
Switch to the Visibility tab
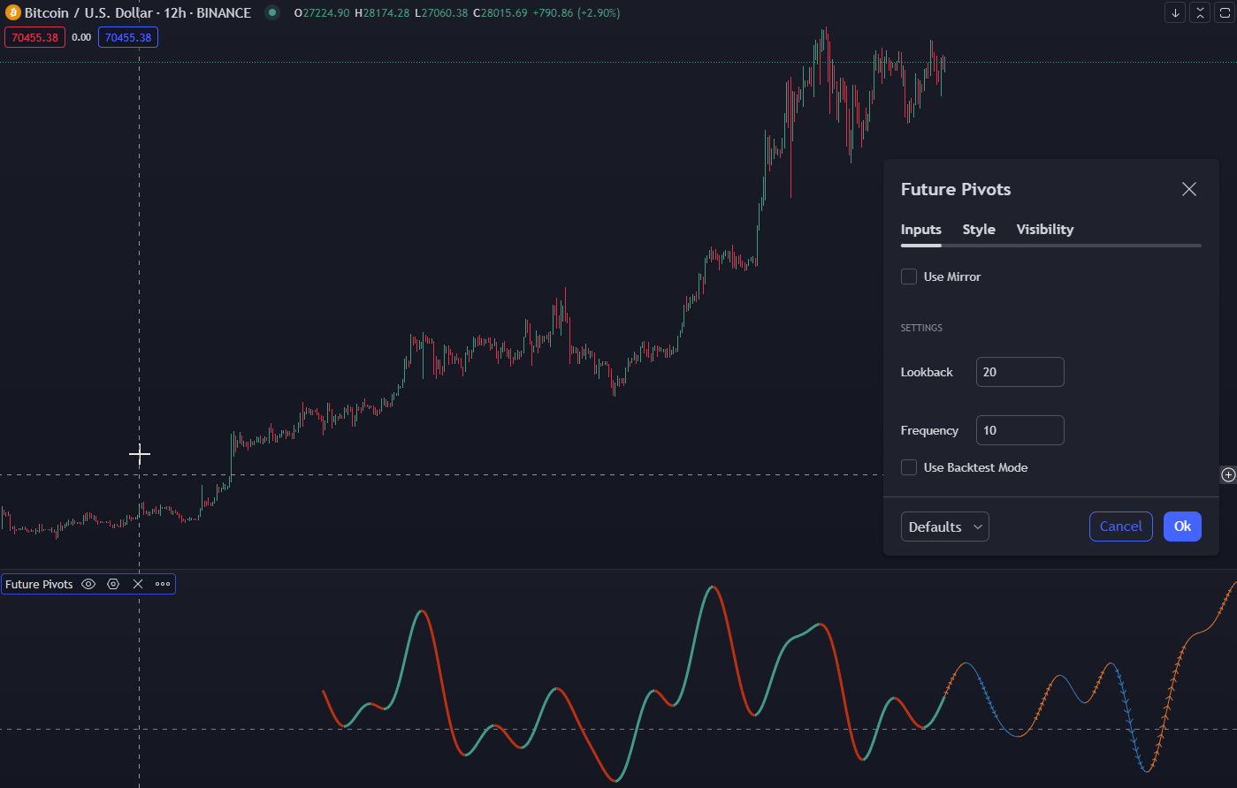1044,230
